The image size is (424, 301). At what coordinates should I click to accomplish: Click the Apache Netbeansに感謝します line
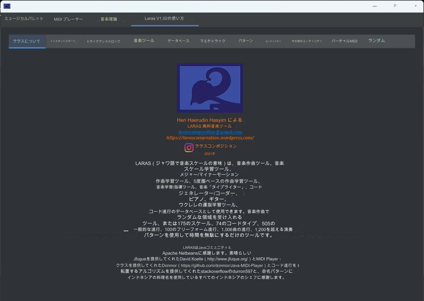click(207, 253)
